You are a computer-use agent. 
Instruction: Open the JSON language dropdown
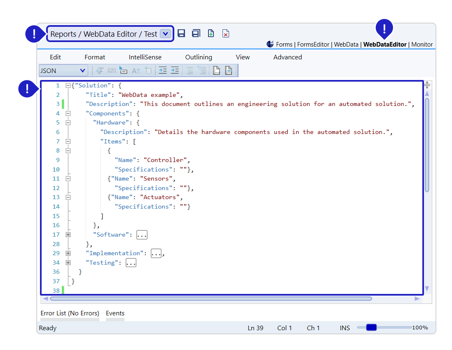[x=82, y=70]
